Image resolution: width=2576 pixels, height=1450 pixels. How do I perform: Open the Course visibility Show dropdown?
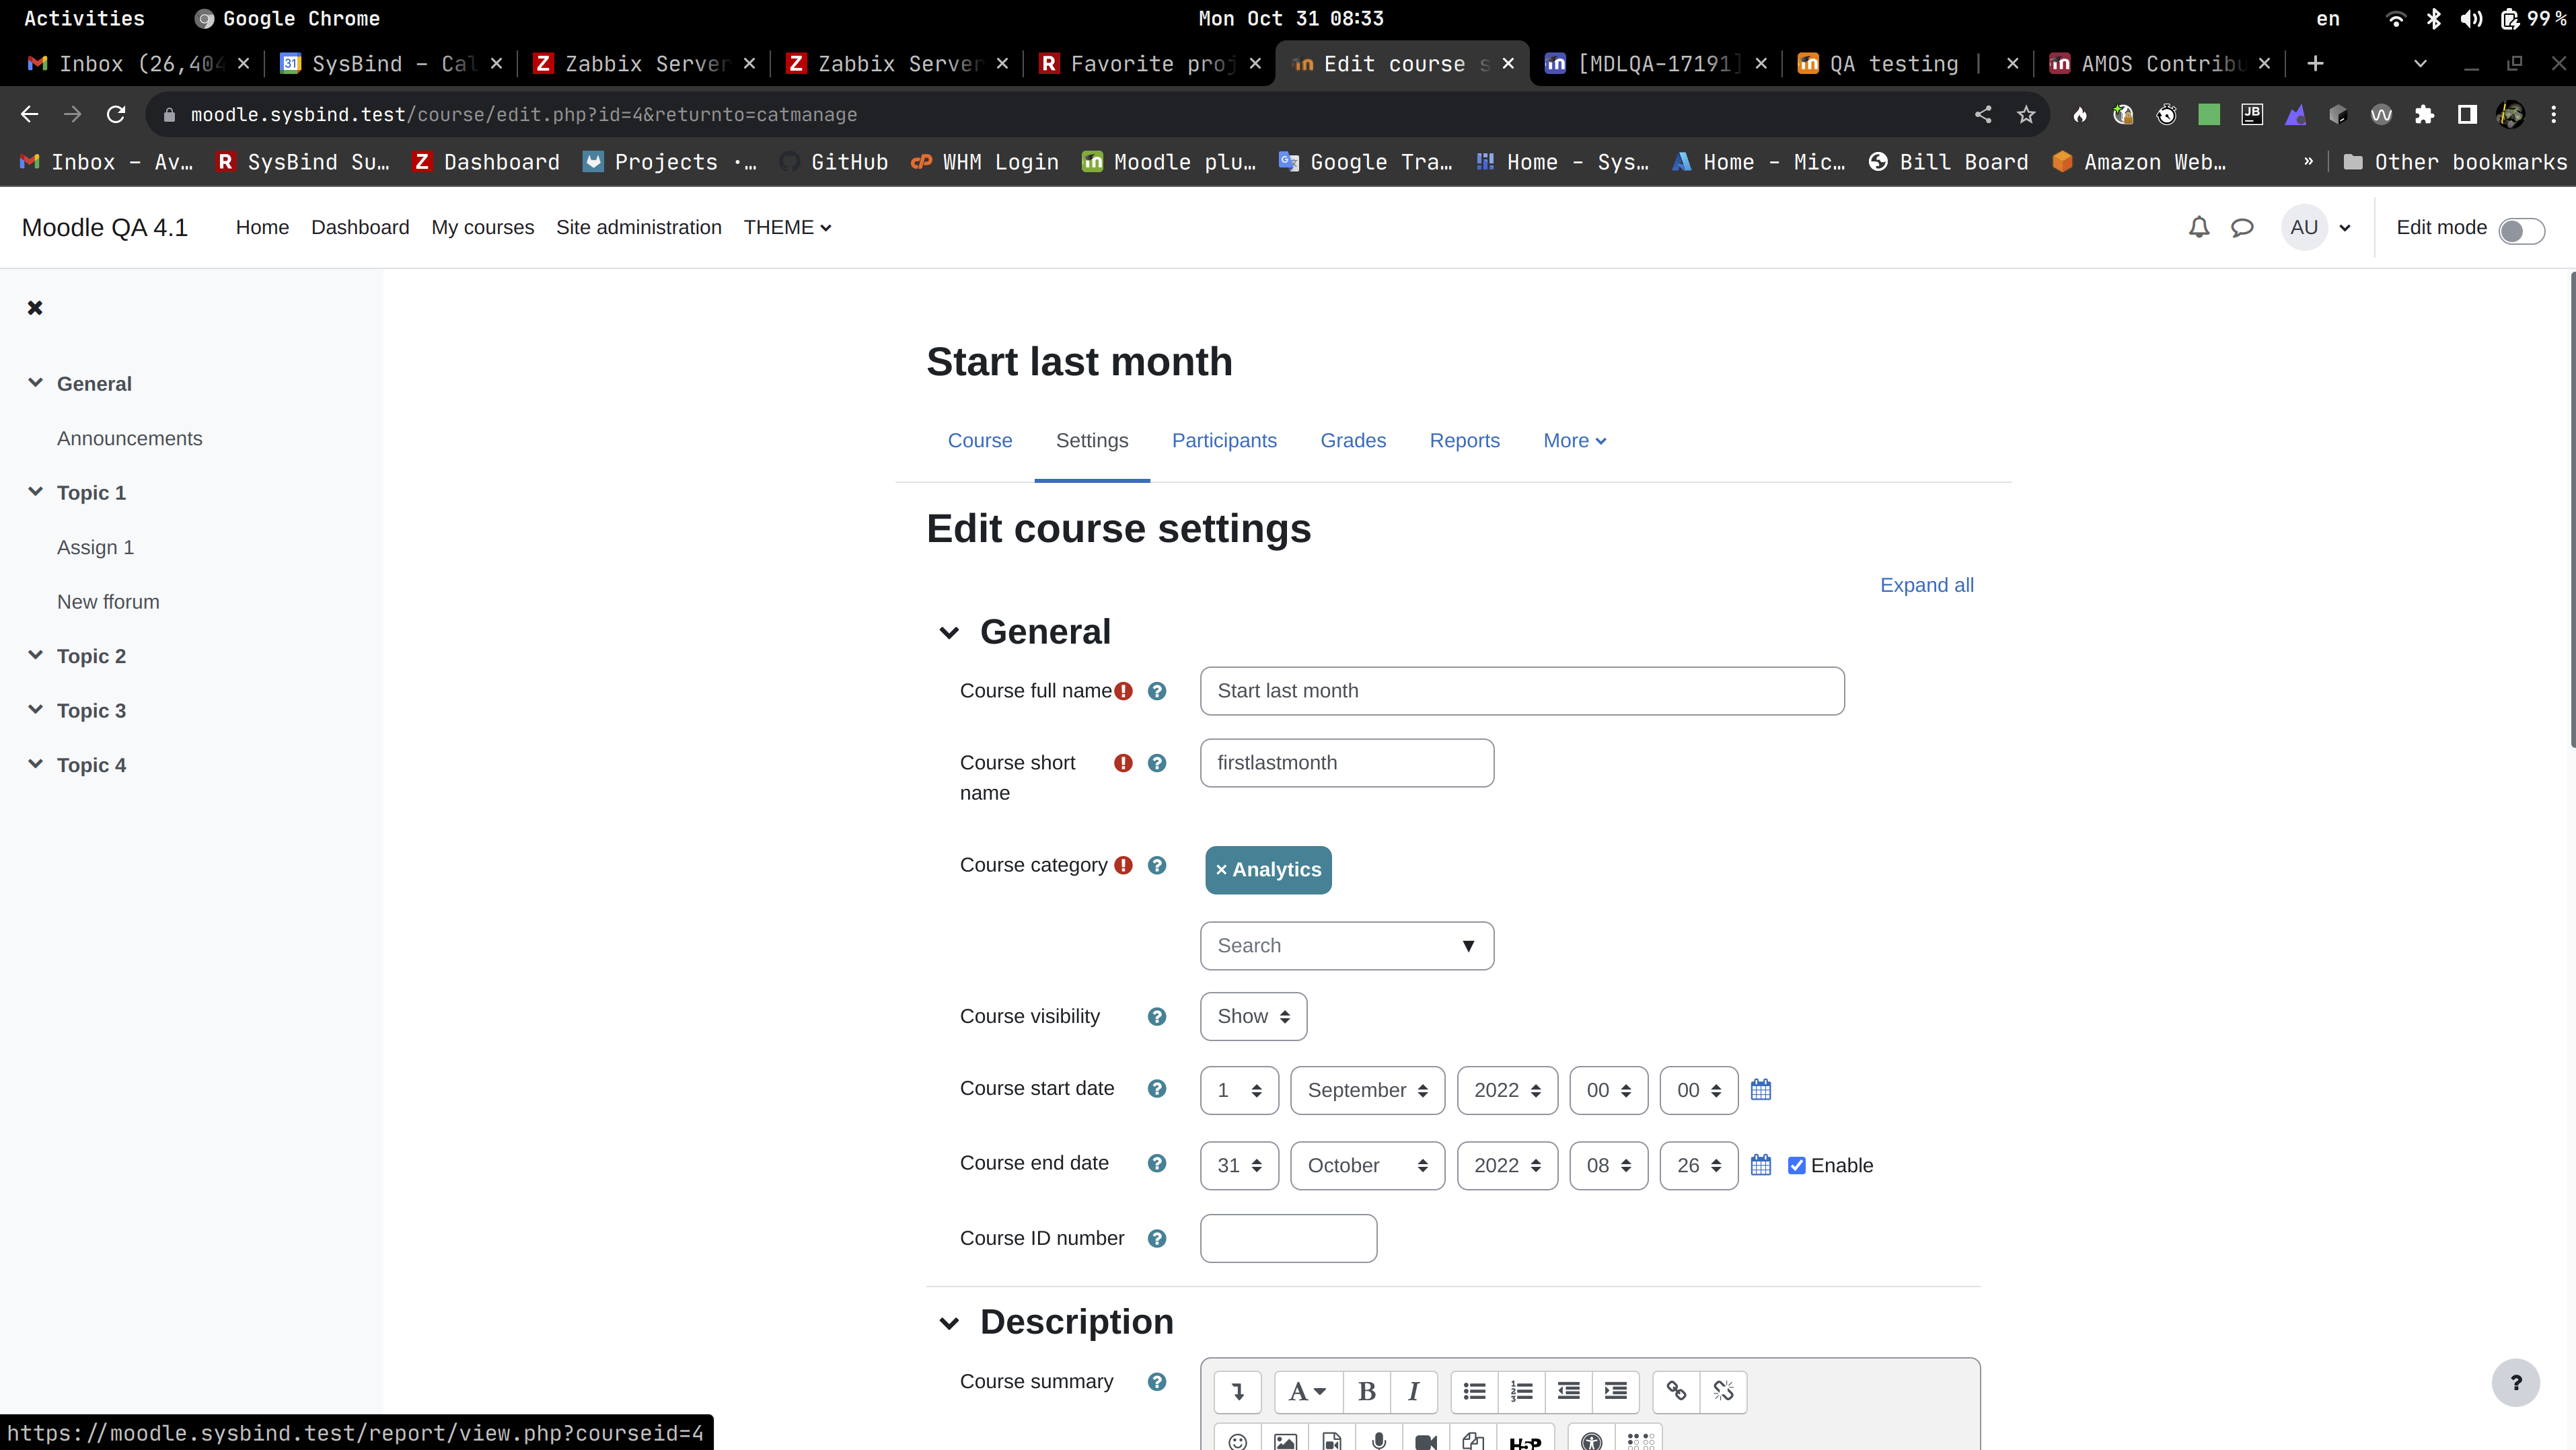pos(1253,1016)
